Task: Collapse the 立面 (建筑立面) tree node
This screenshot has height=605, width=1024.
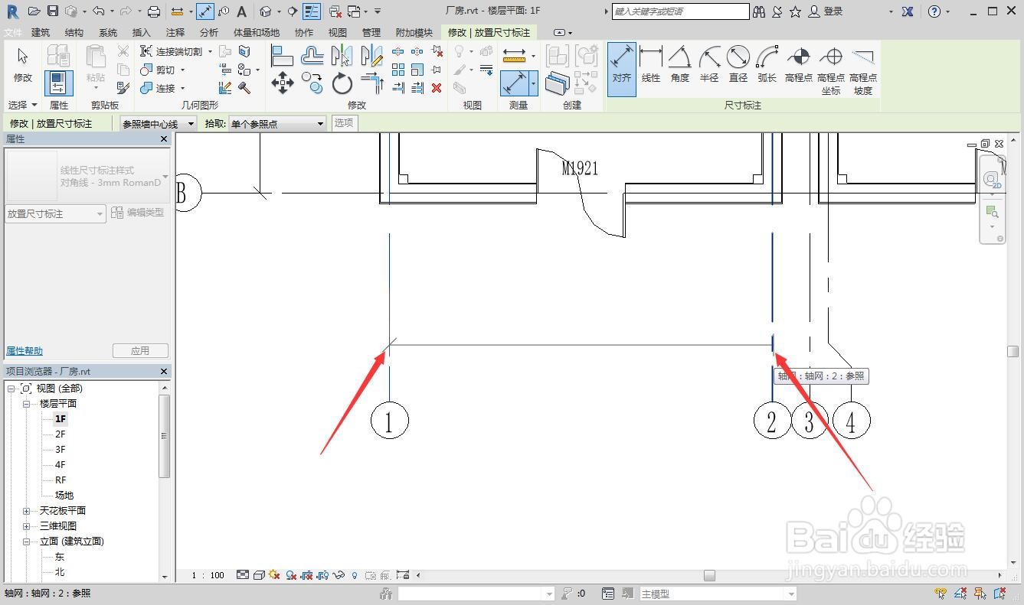Action: (x=26, y=541)
